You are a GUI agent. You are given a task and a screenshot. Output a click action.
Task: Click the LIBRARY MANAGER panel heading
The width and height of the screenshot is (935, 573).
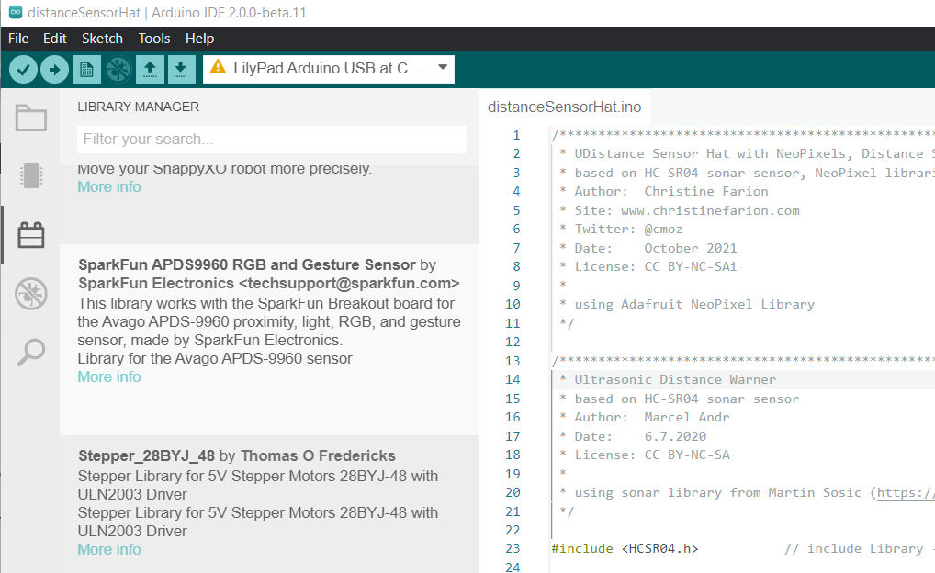[139, 107]
